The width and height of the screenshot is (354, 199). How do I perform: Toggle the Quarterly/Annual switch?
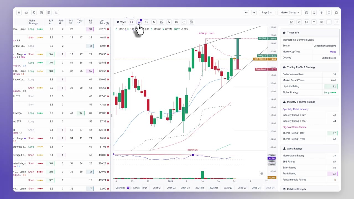point(128,188)
